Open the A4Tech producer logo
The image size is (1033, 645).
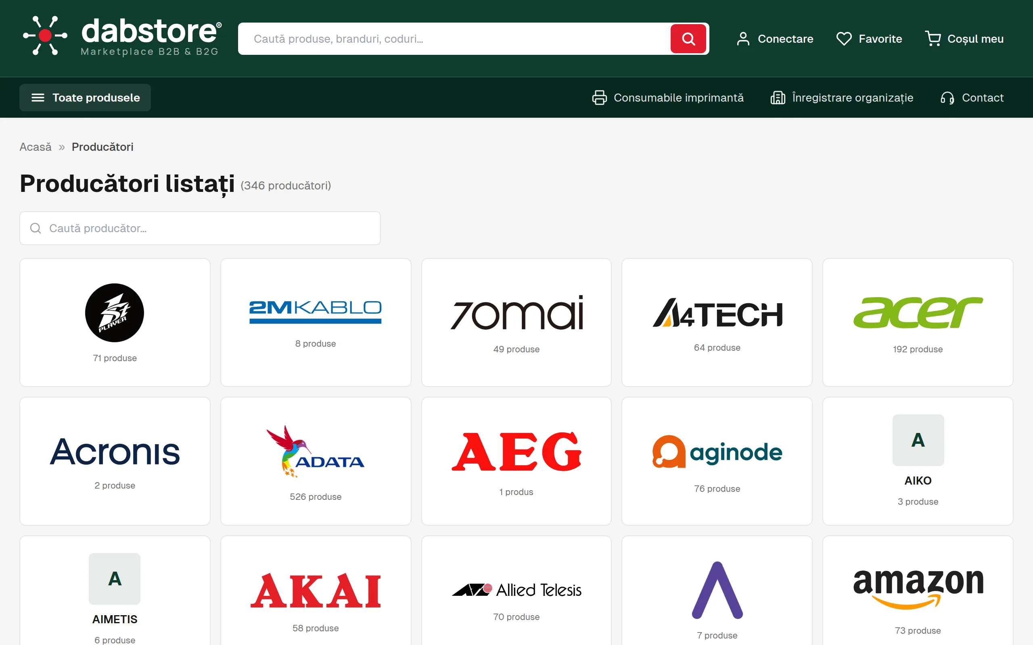point(717,313)
